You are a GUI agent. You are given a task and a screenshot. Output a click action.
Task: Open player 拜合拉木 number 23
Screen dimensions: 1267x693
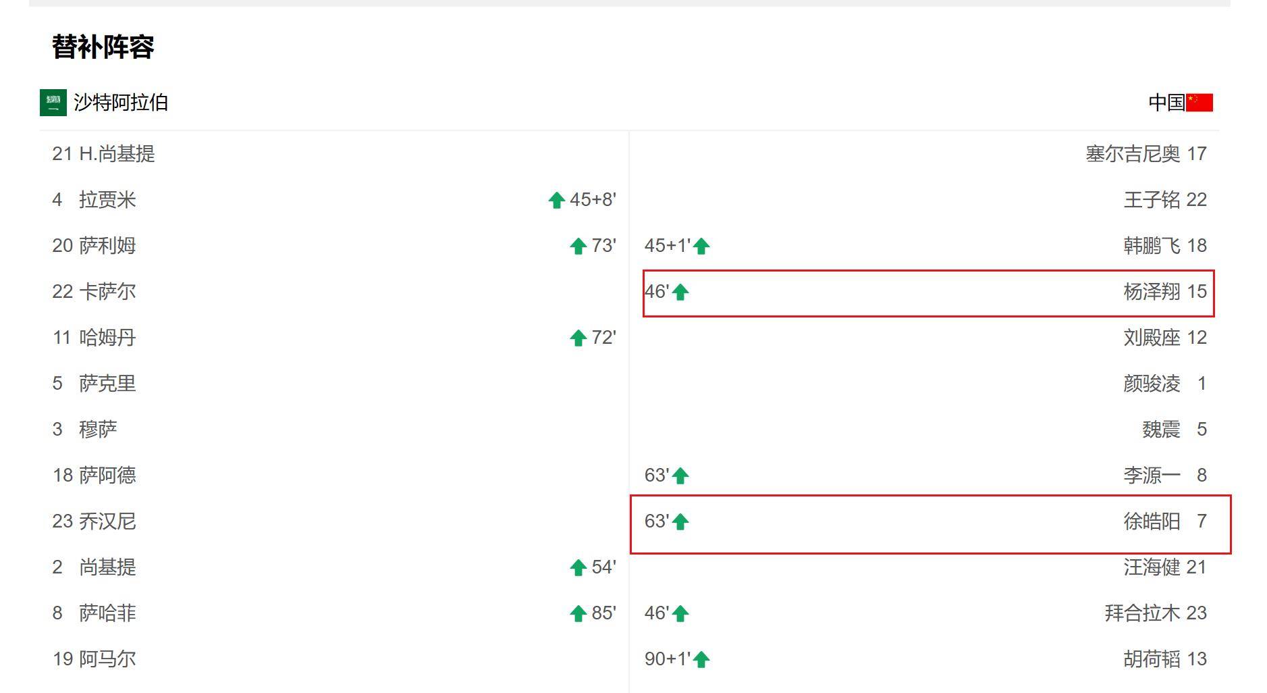(1156, 613)
